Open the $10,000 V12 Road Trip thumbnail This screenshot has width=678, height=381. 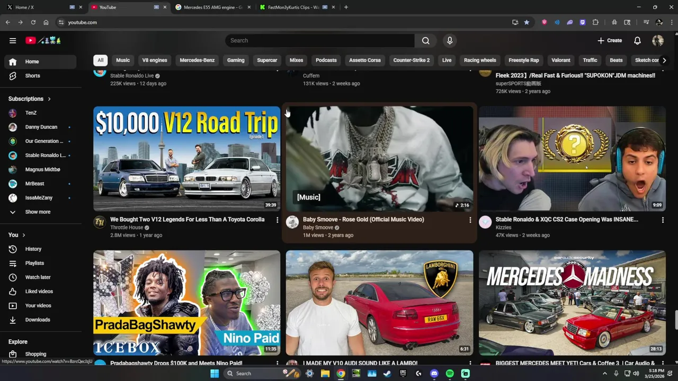[187, 159]
